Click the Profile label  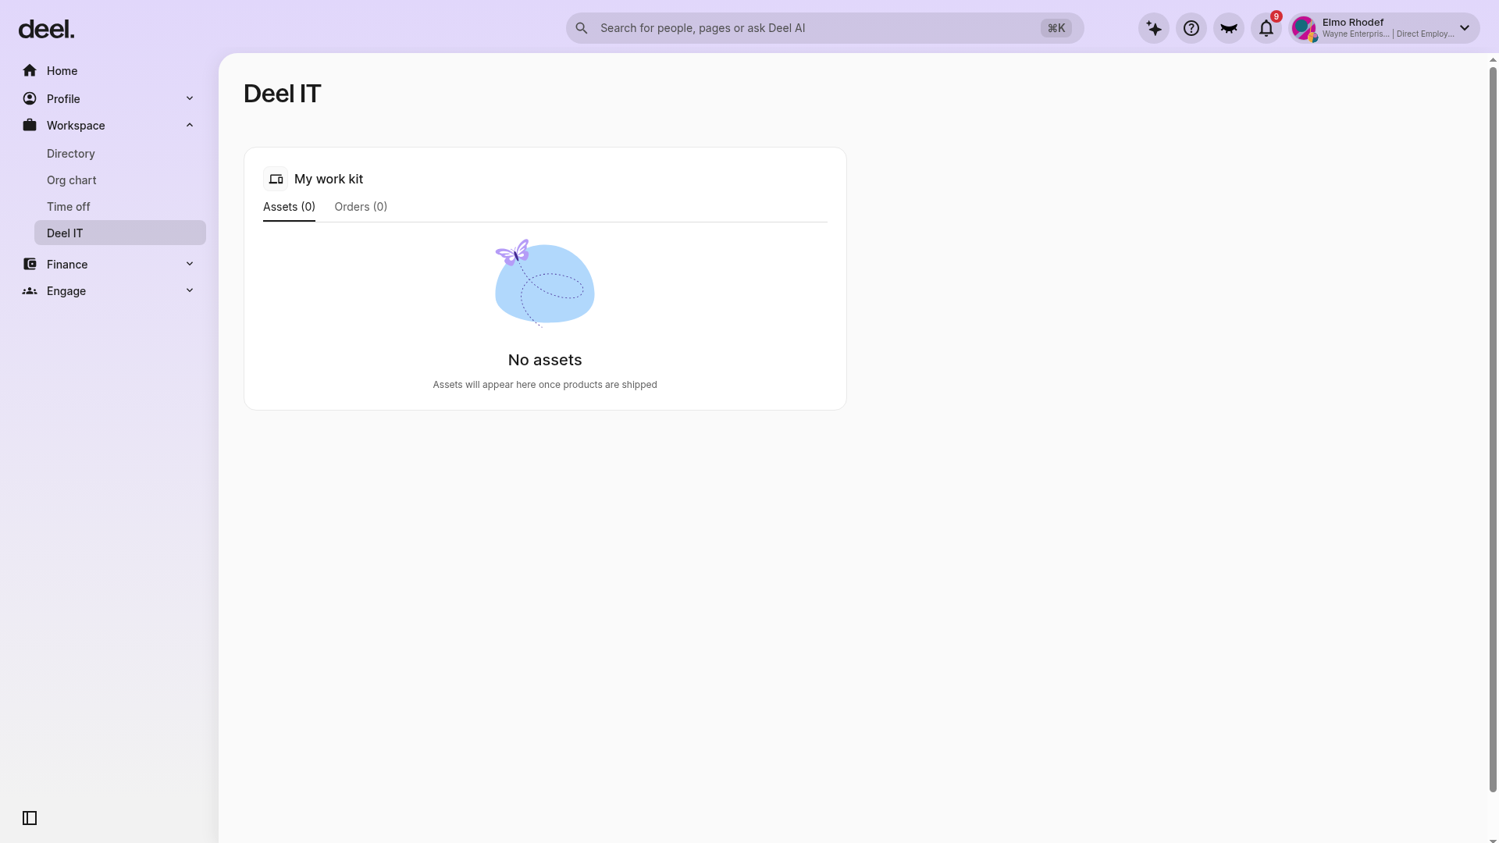click(63, 99)
